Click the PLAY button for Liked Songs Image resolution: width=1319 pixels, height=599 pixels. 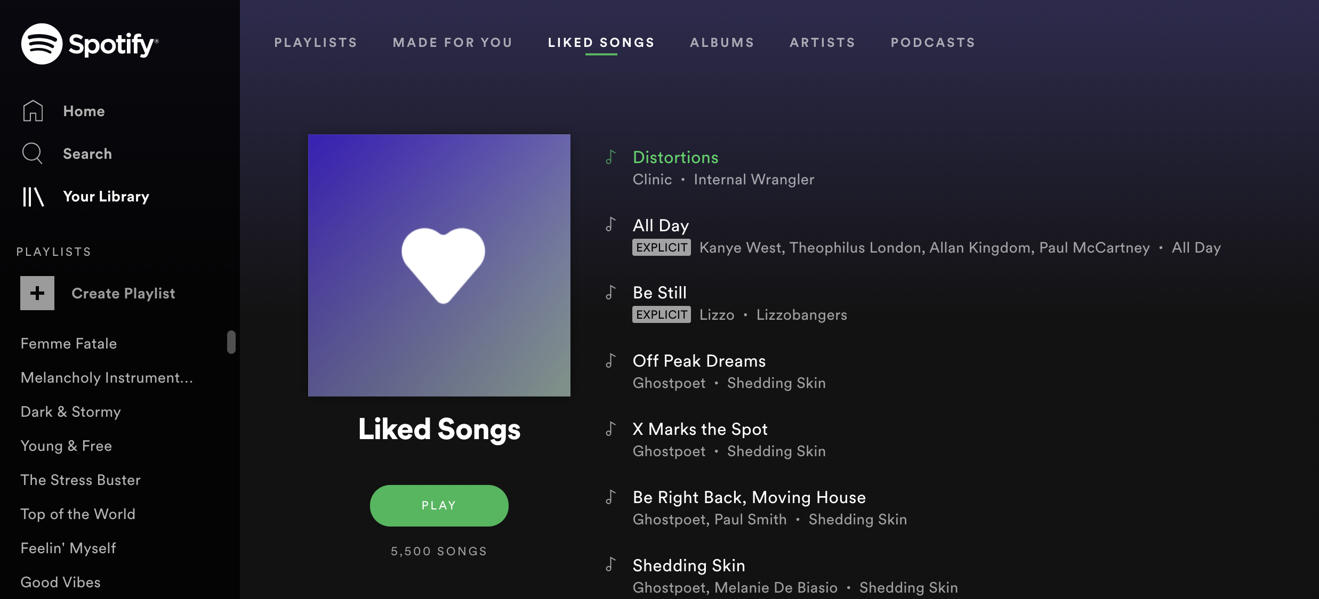439,505
